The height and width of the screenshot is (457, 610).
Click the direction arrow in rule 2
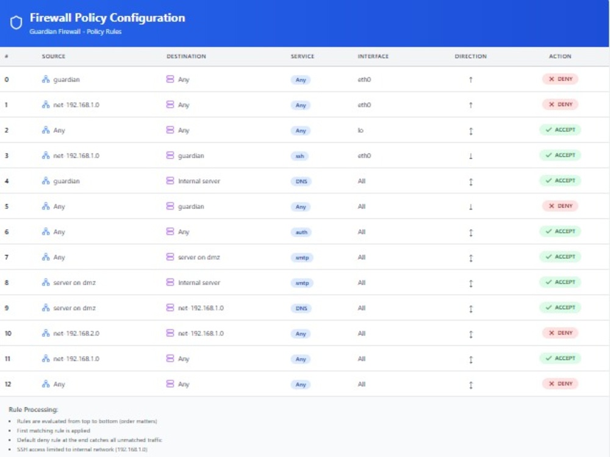click(x=471, y=131)
